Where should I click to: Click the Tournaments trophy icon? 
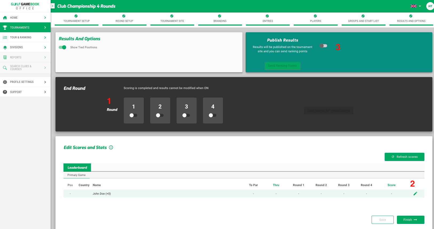pos(5,27)
